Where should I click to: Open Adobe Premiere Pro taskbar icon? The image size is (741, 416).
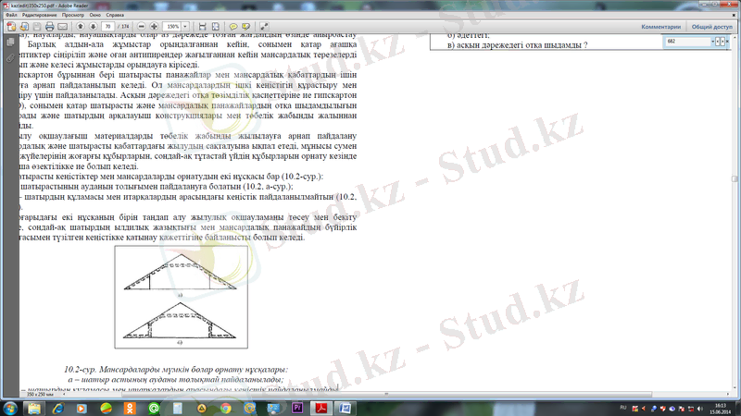pos(297,409)
